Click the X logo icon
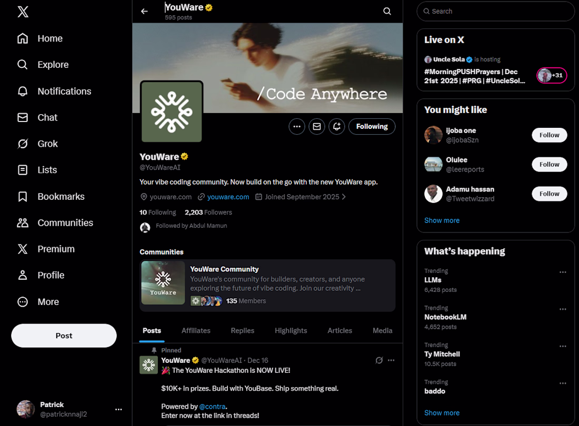 pyautogui.click(x=23, y=12)
